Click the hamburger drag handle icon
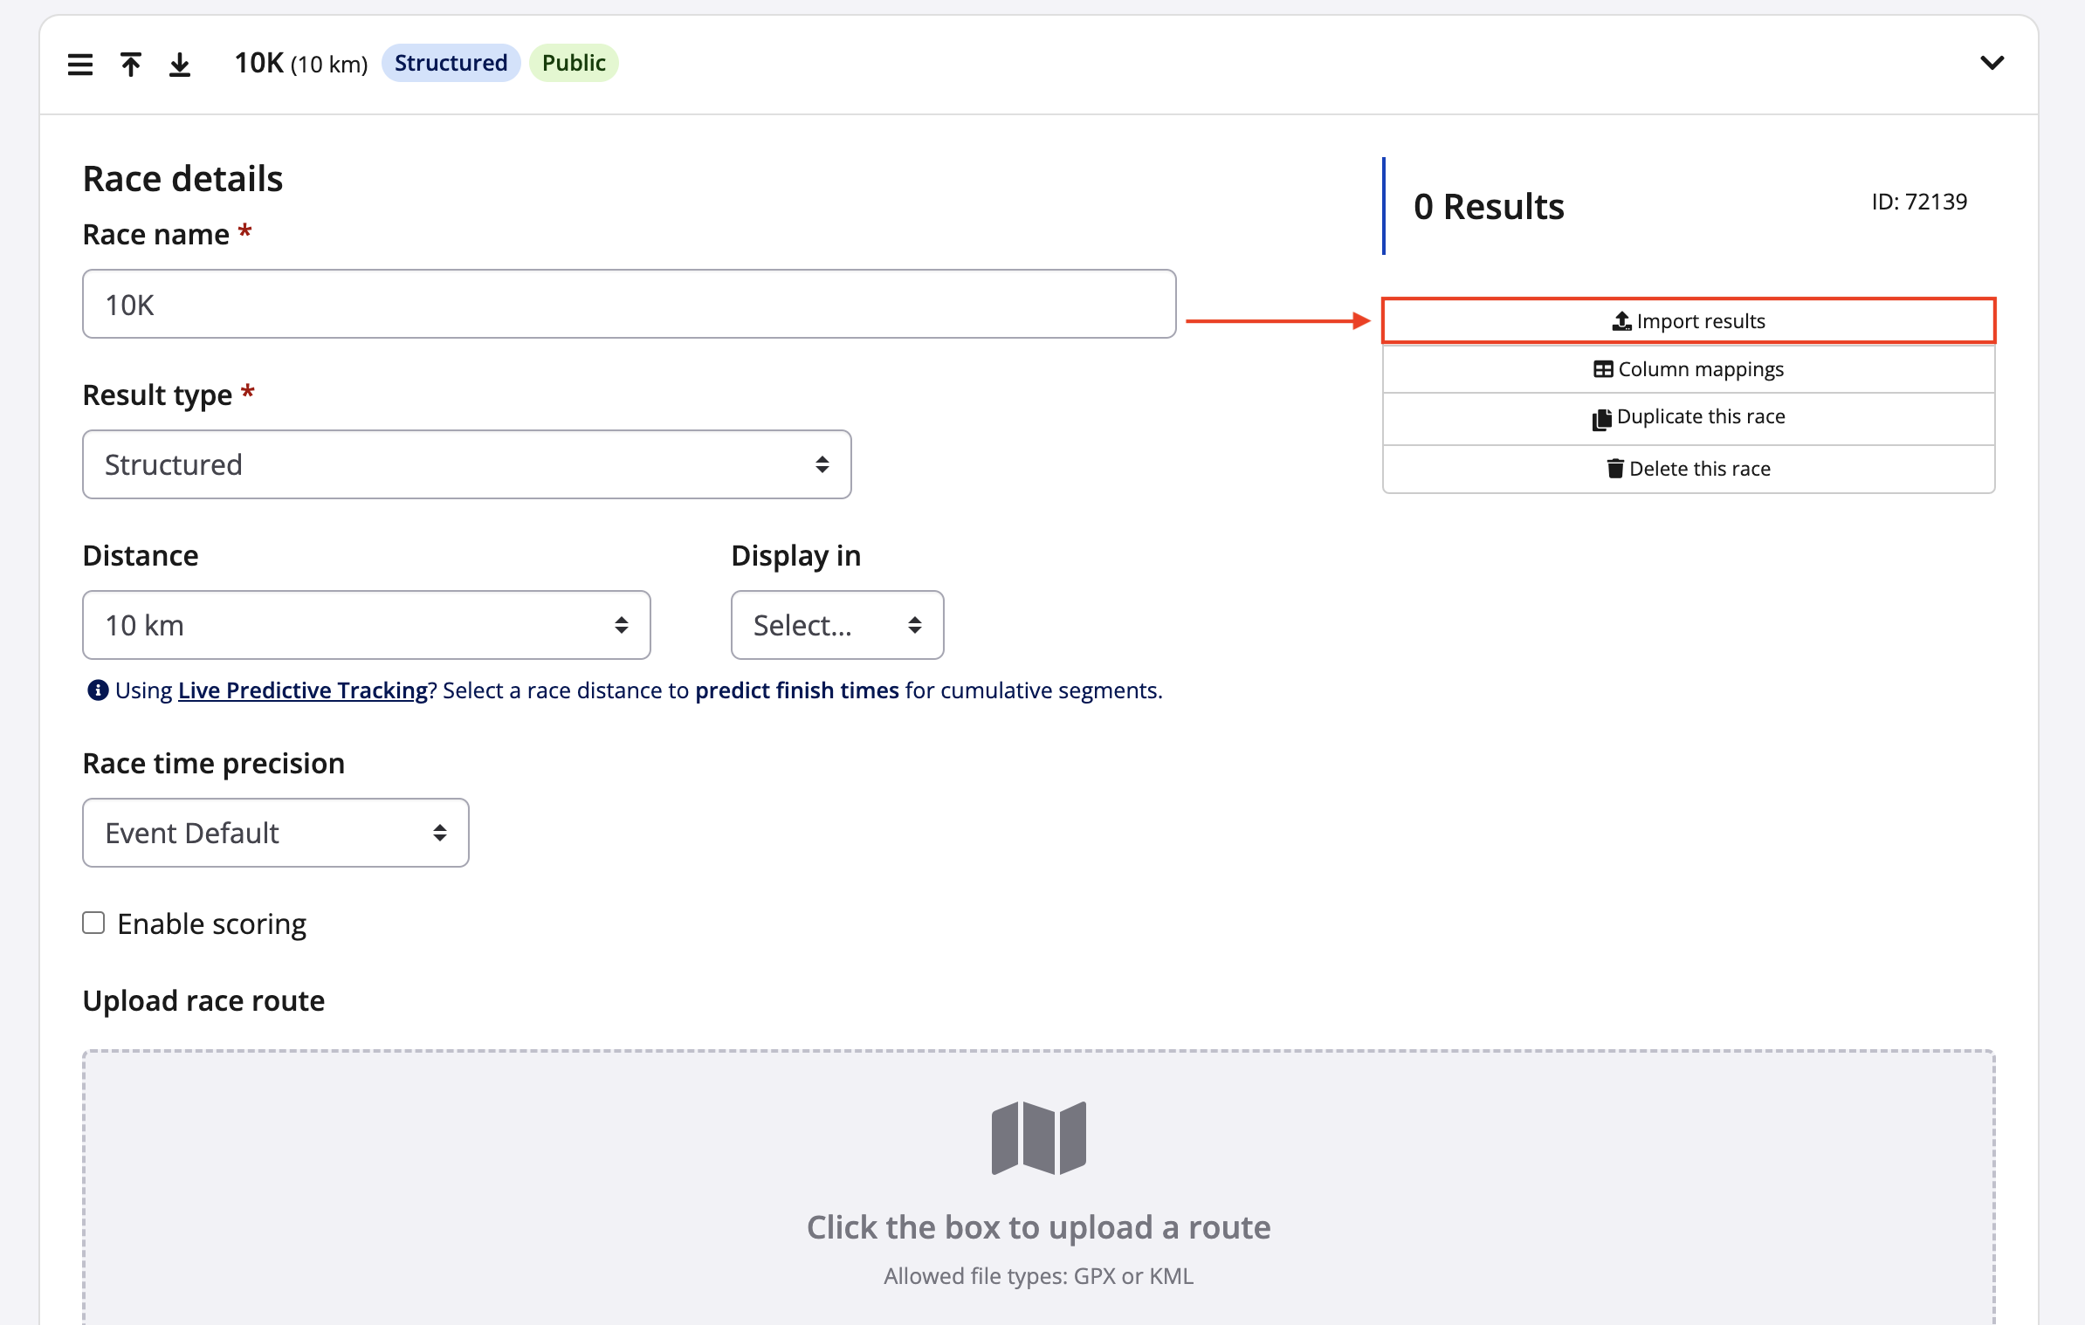Screen dimensions: 2085x1325 coord(79,65)
